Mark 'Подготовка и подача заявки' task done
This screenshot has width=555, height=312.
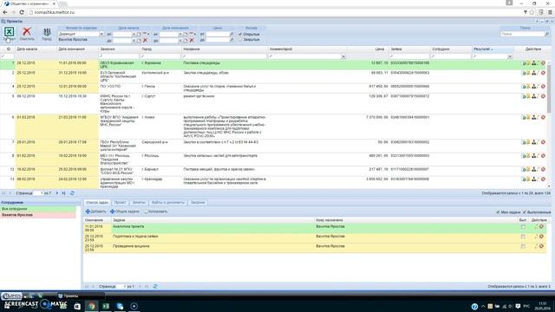point(523,237)
